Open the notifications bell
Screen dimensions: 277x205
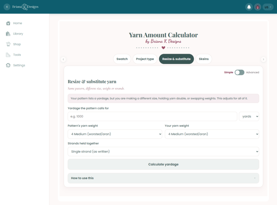[x=249, y=7]
